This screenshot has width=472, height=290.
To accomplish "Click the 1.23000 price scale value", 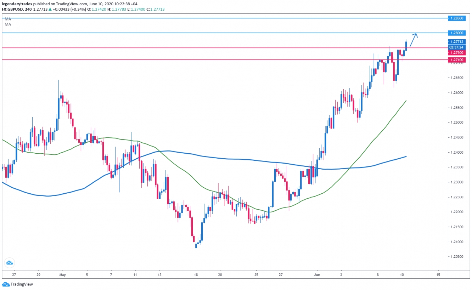I will pyautogui.click(x=456, y=182).
